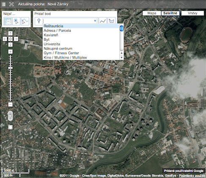Click the zoom slider handle
Image resolution: width=206 pixels, height=178 pixels.
[10, 68]
